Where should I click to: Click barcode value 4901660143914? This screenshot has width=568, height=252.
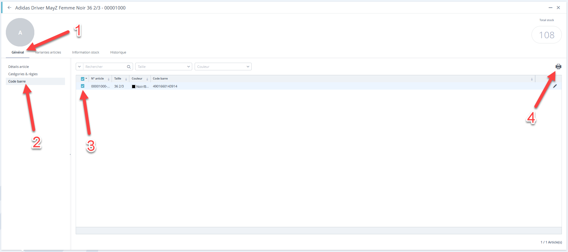click(165, 86)
